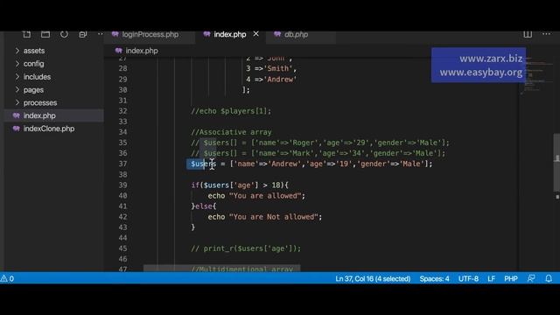
Task: Click PHP icon beside indexClone.php
Action: (17, 129)
